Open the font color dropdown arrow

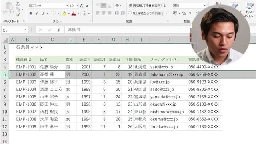(x=78, y=13)
